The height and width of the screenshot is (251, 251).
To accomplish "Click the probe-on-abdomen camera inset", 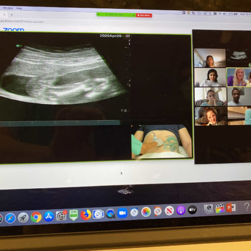I will 162,142.
